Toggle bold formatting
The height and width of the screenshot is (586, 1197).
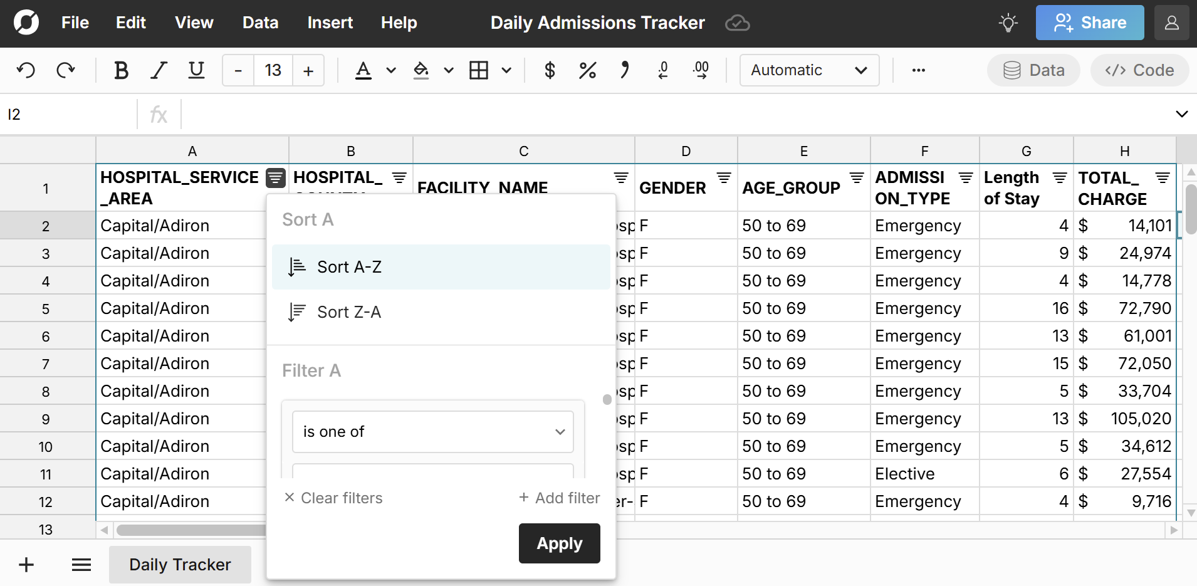tap(121, 70)
